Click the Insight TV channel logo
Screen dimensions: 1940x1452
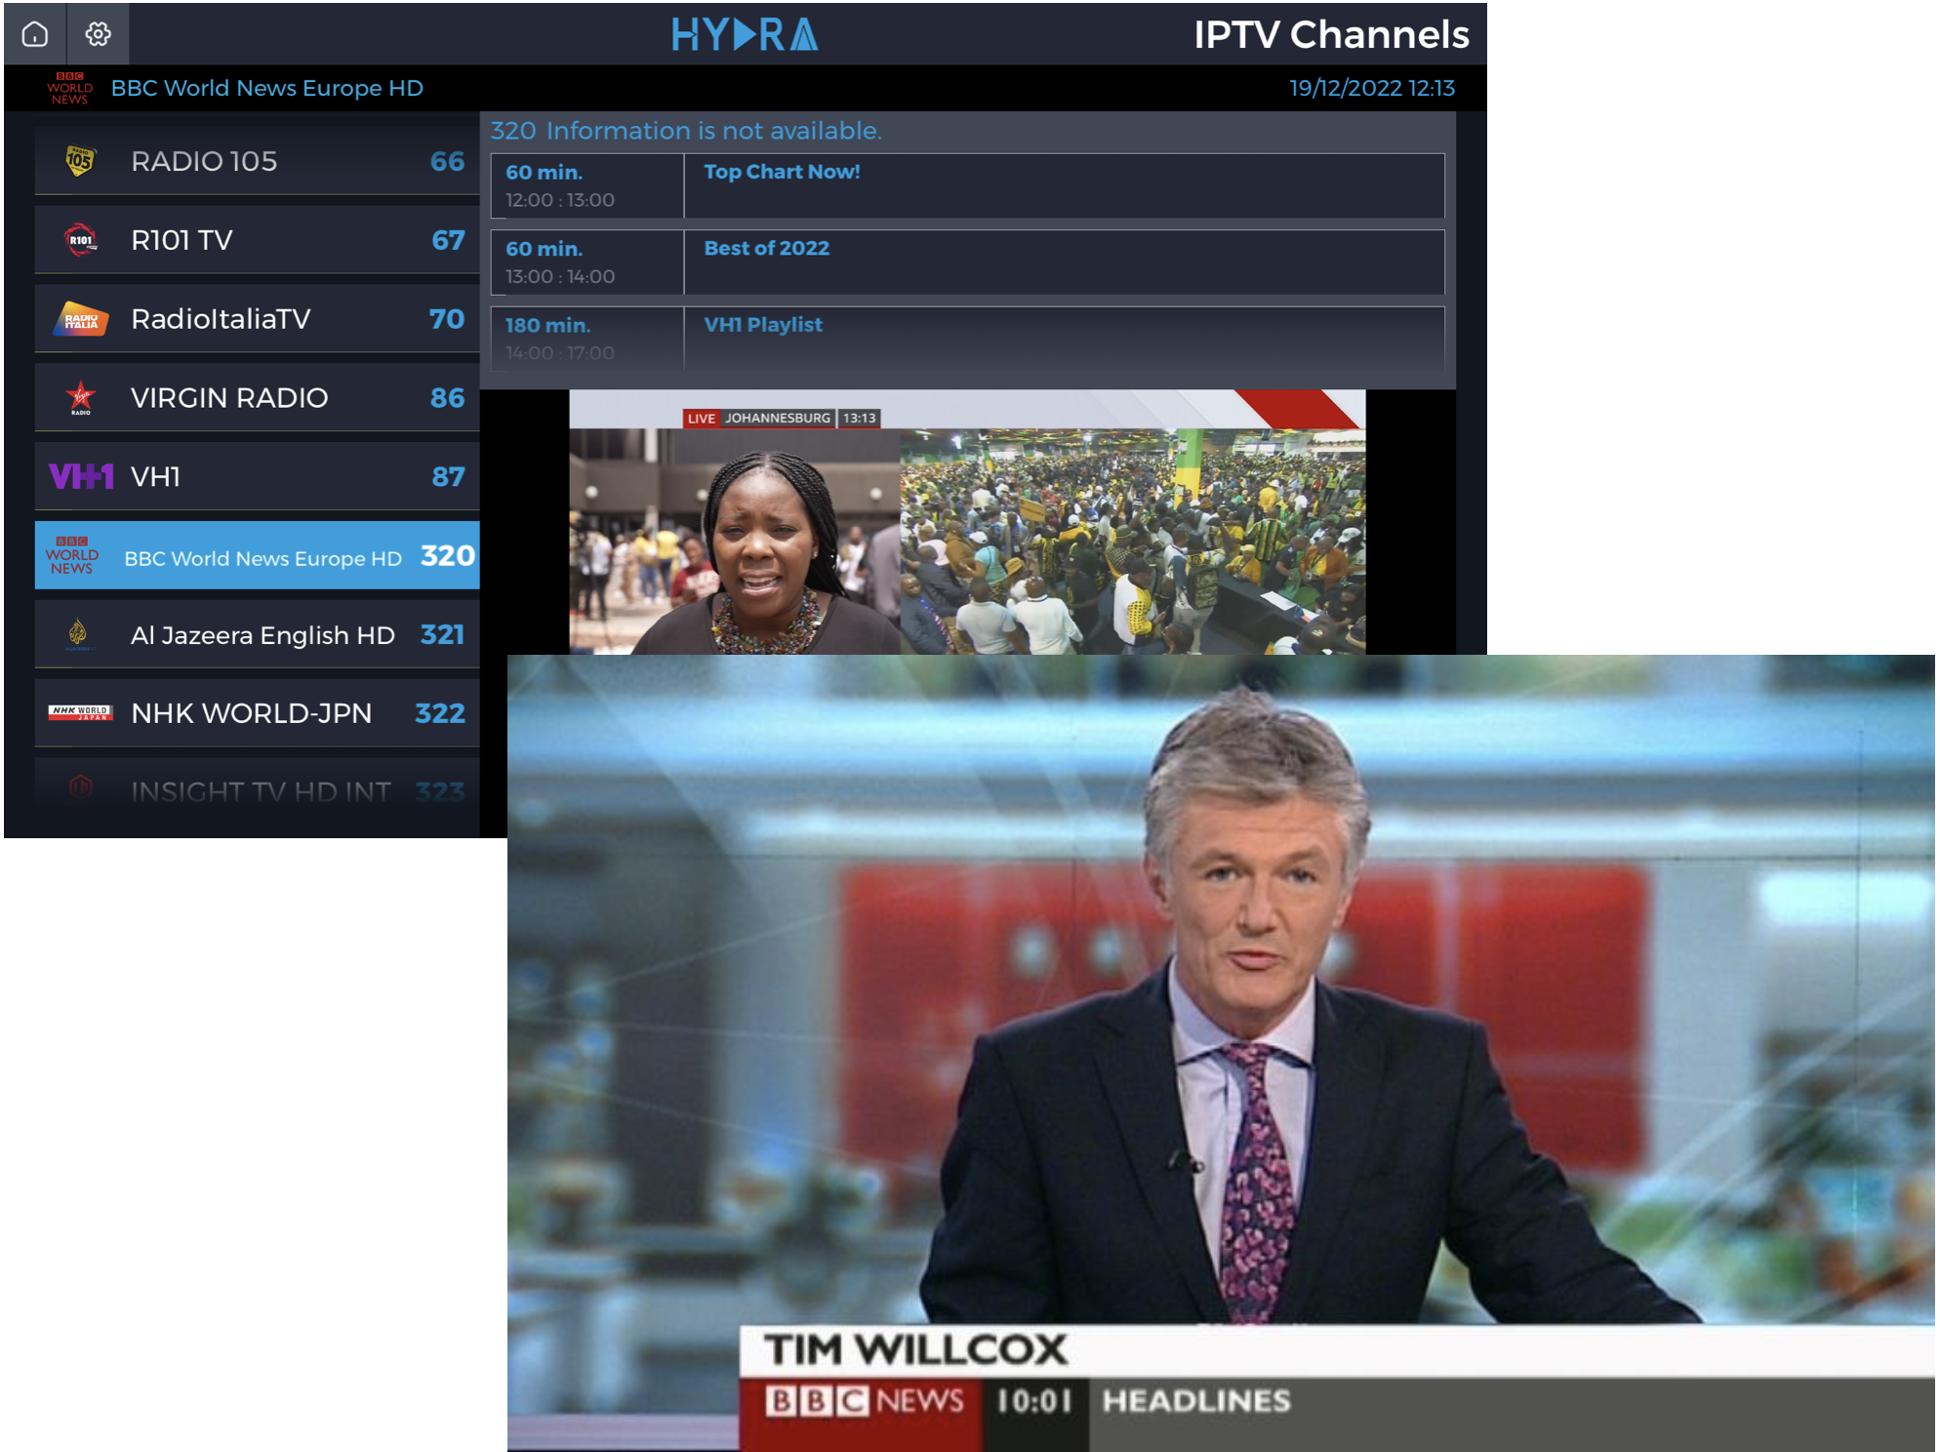[x=81, y=786]
